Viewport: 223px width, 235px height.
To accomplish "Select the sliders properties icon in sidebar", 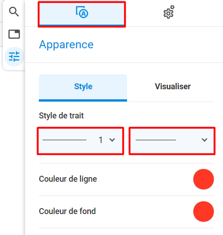I will [14, 56].
